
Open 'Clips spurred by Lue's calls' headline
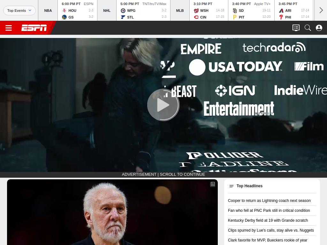pos(271,230)
